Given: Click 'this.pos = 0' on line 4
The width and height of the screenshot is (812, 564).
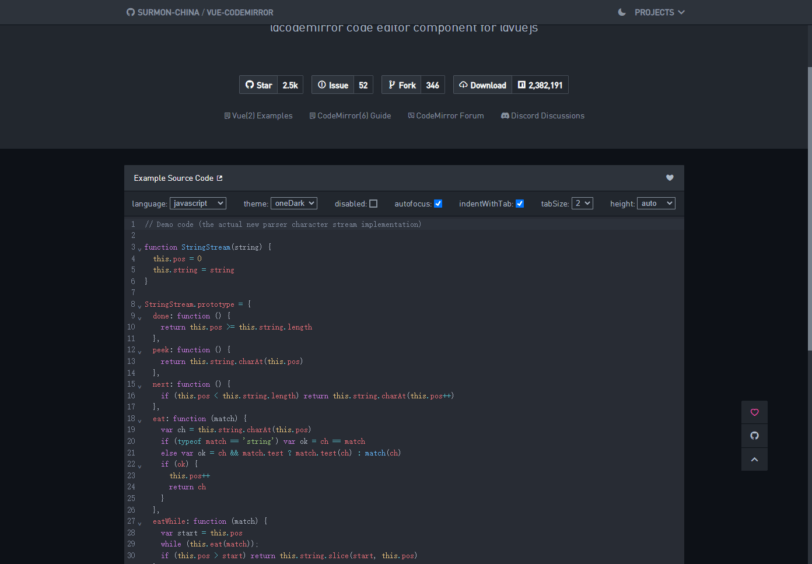Looking at the screenshot, I should [177, 259].
